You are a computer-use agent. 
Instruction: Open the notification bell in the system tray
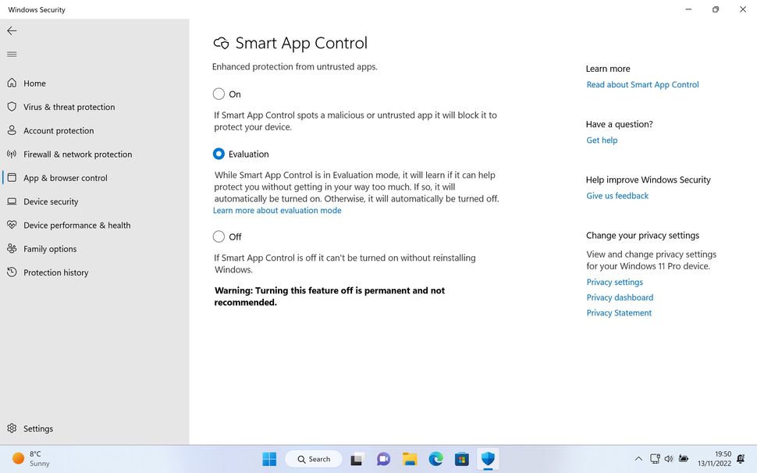[739, 459]
